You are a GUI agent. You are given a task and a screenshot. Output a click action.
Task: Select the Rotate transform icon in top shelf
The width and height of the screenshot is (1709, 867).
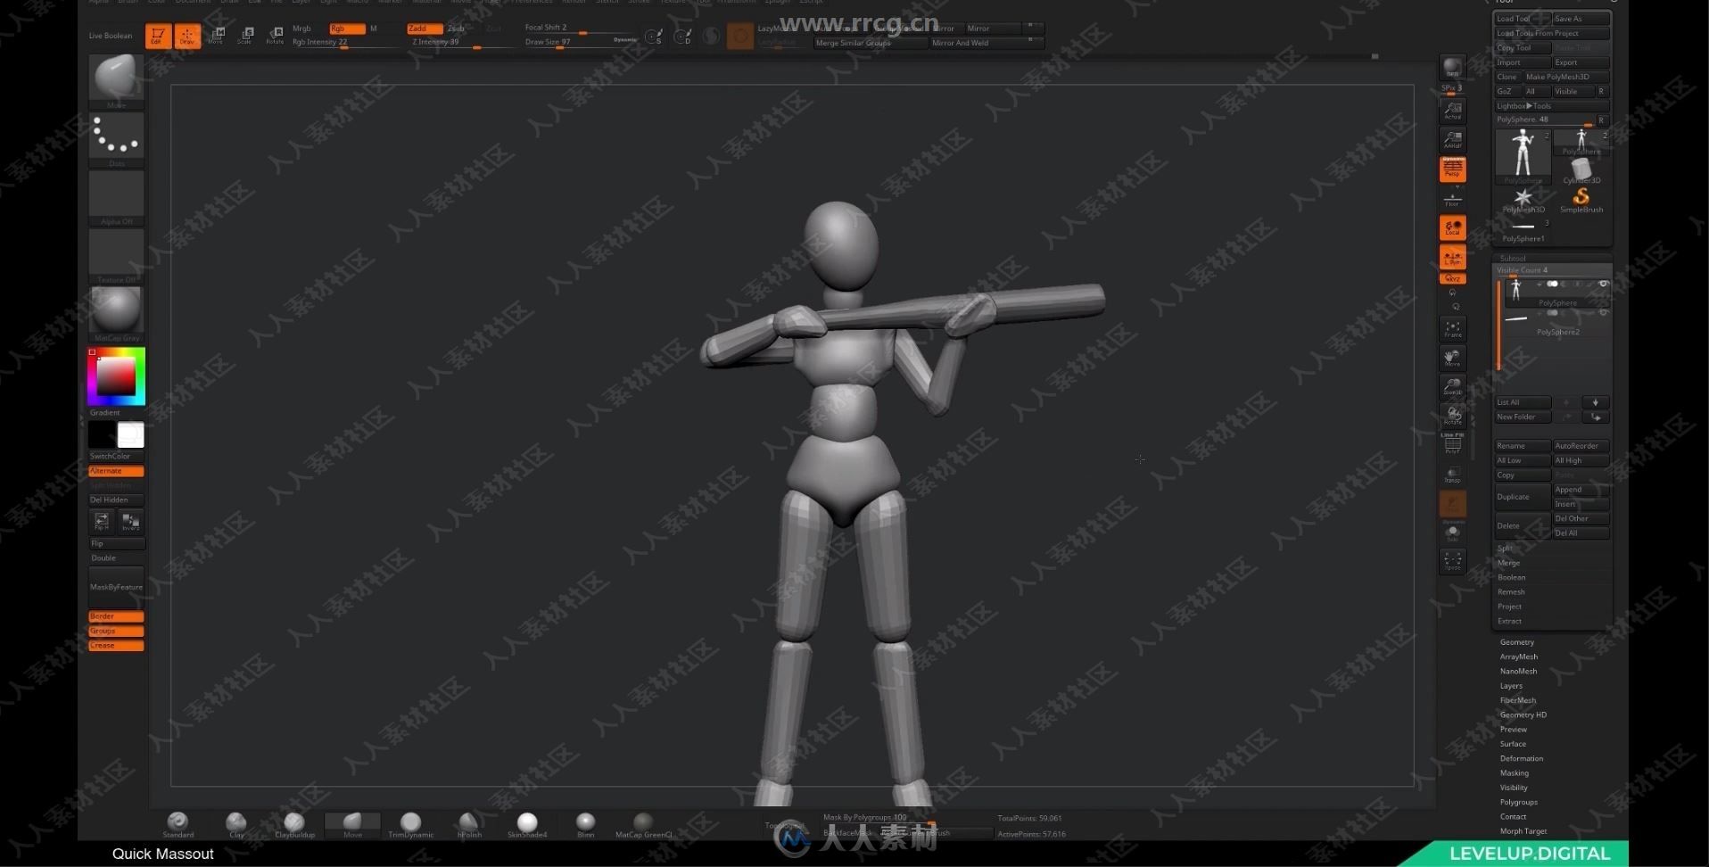pyautogui.click(x=275, y=36)
